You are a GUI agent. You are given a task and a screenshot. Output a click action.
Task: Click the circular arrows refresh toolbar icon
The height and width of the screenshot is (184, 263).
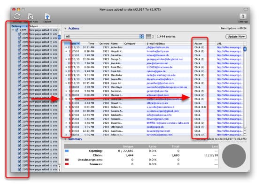(17, 16)
